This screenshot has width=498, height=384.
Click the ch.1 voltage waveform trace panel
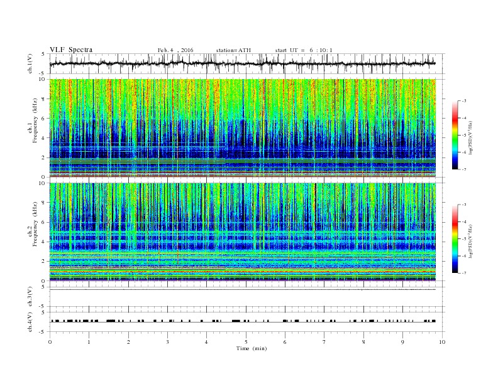point(247,63)
